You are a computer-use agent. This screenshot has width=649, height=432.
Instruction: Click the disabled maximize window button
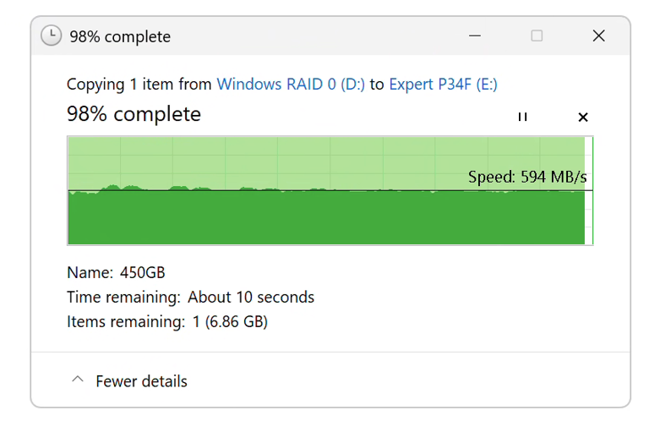tap(537, 36)
